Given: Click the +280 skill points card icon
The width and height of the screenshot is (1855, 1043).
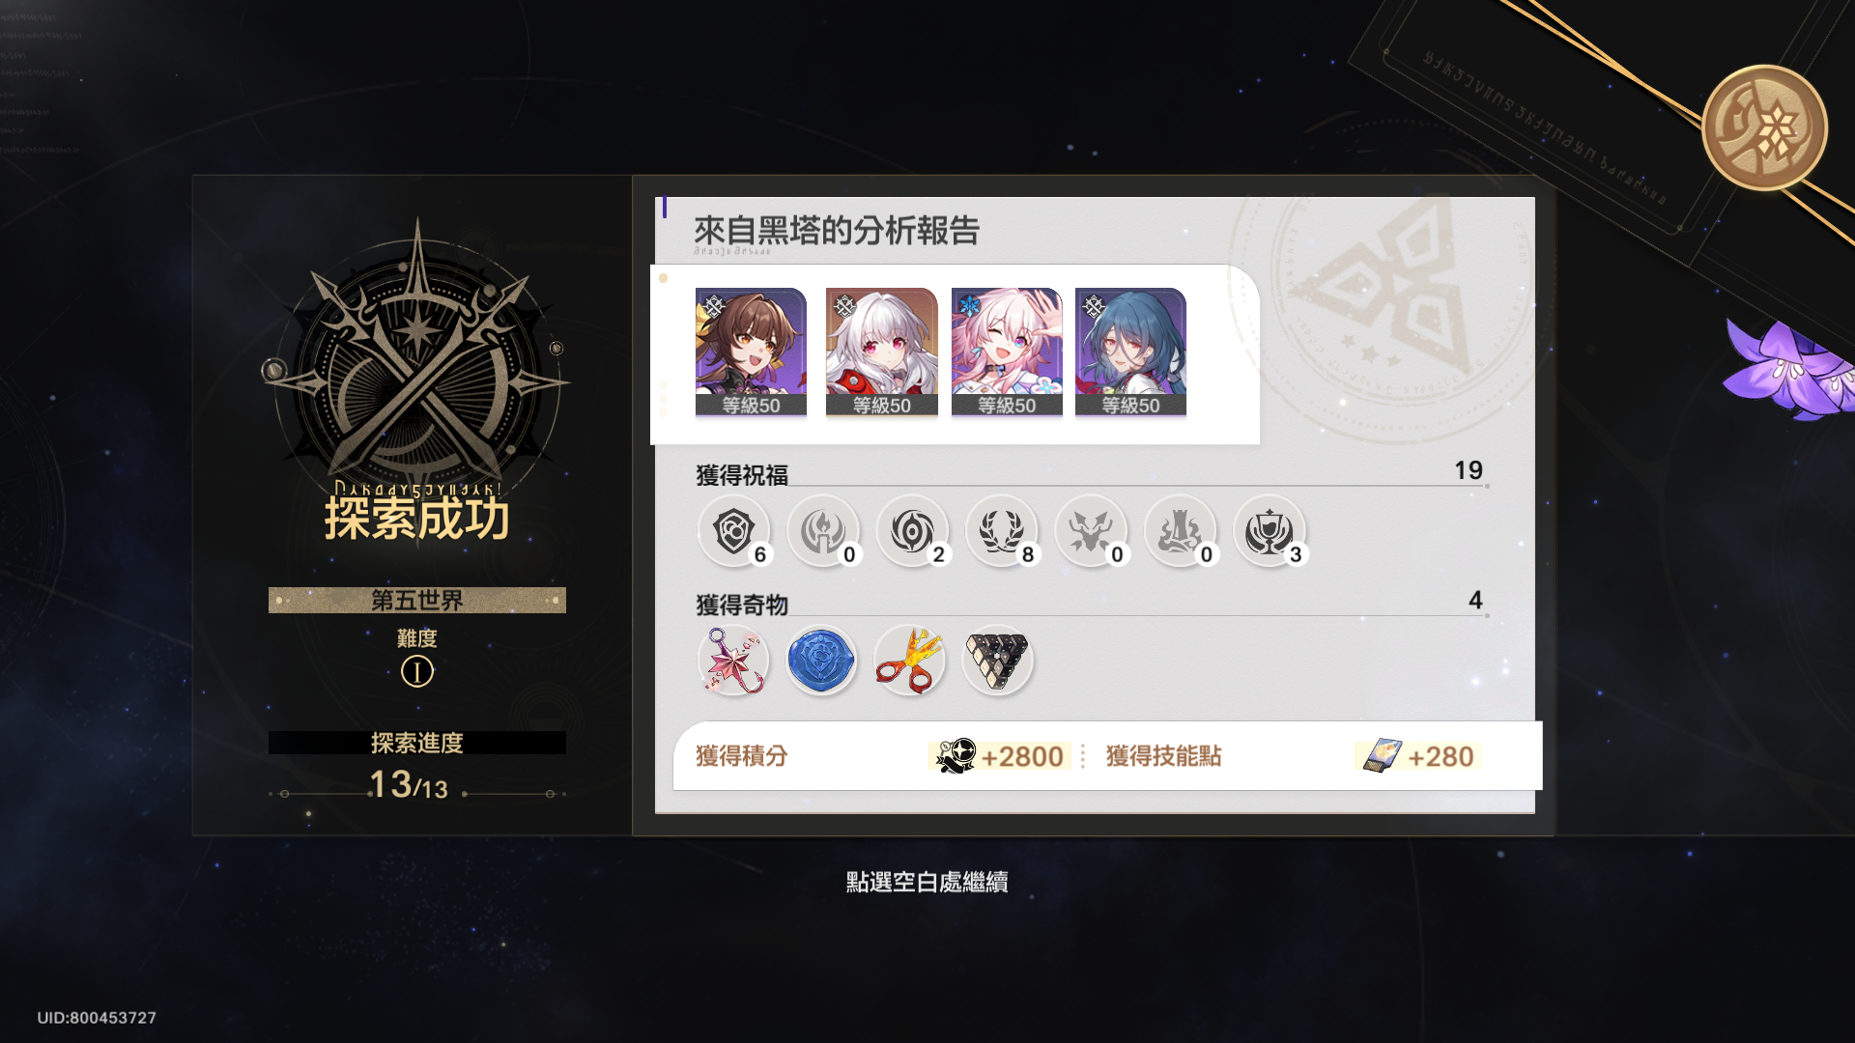Looking at the screenshot, I should pos(1383,755).
